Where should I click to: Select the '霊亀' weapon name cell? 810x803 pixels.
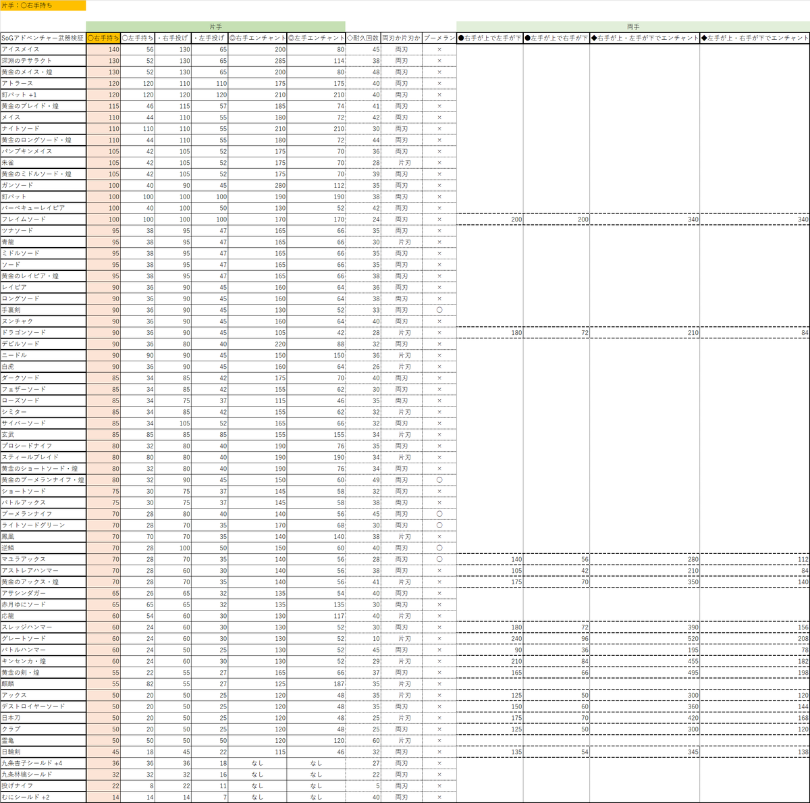coord(43,740)
